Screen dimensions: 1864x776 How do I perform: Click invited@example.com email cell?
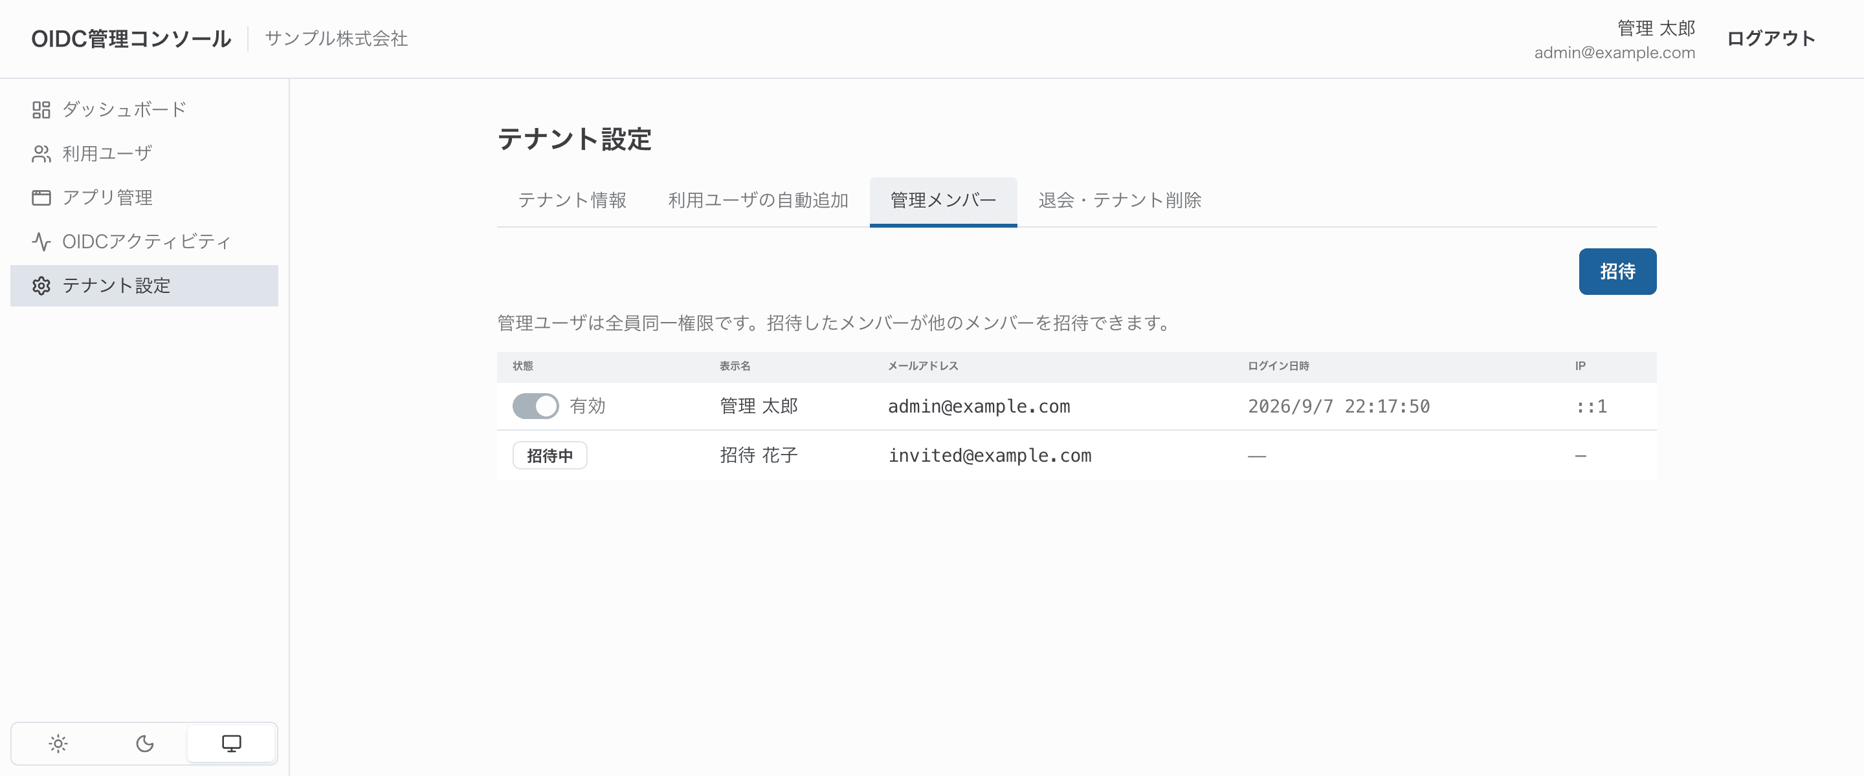(x=990, y=456)
